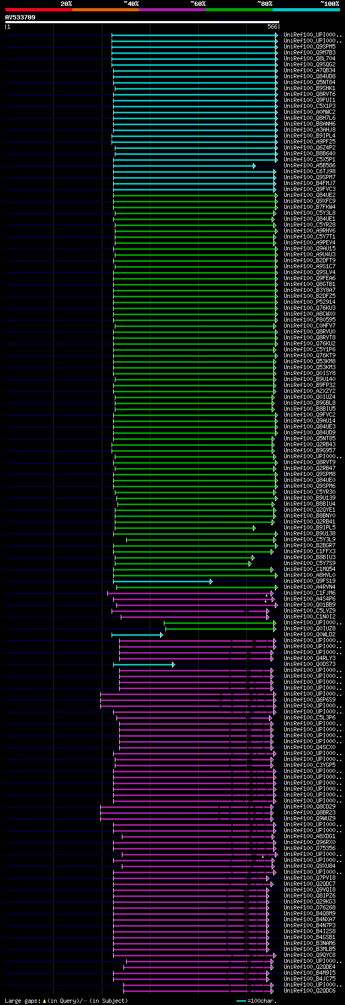Open hit UniRef100_Q9FVC2
345x1005 pixels.
pos(309,415)
